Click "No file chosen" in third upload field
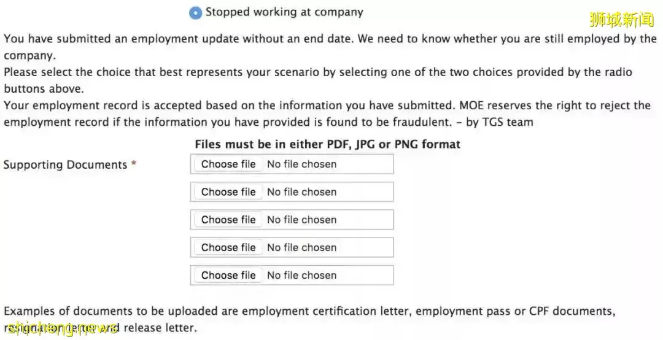This screenshot has height=340, width=663. click(x=301, y=220)
